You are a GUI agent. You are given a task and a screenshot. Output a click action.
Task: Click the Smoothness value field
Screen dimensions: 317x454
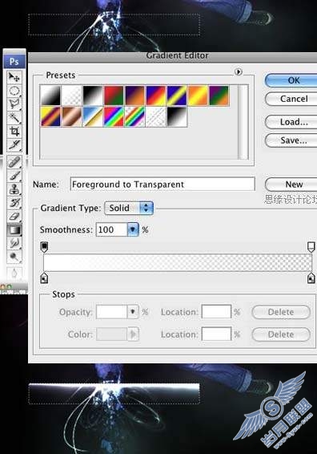click(x=111, y=229)
